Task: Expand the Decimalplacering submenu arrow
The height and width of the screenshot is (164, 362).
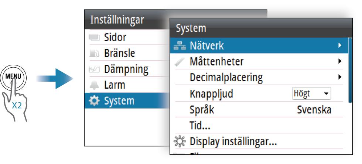Action: [339, 77]
